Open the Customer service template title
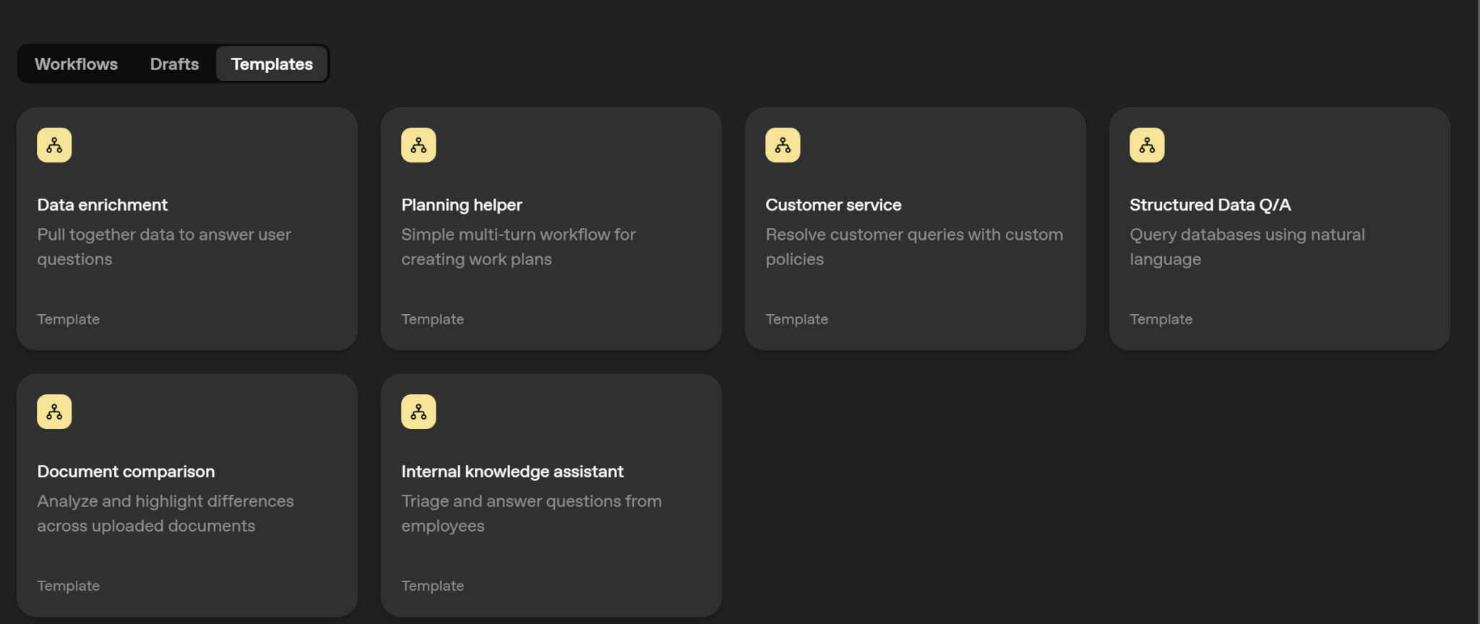This screenshot has height=624, width=1480. pyautogui.click(x=833, y=205)
